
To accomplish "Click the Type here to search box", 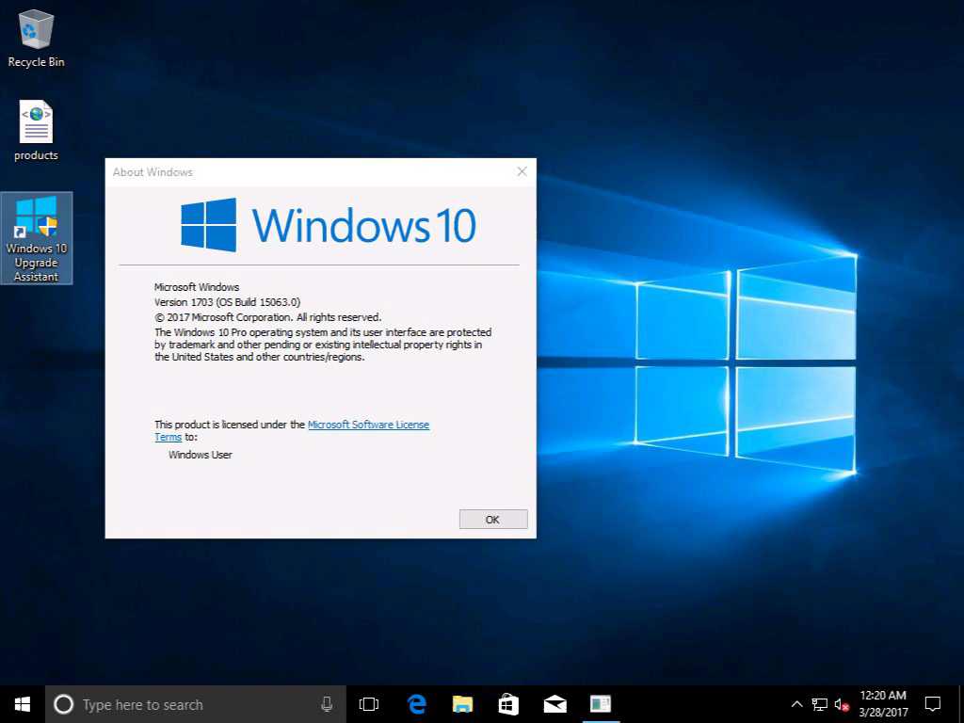I will click(196, 704).
